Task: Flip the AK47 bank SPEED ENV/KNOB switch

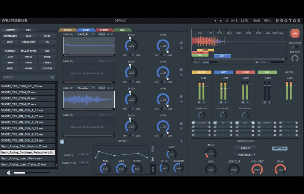Action: click(x=131, y=55)
